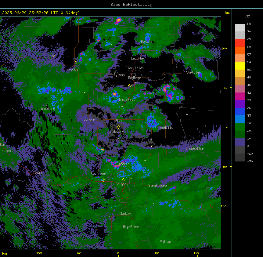Select the red 60-65 dBZ legend swatch
263x257 pixels.
coord(240,43)
